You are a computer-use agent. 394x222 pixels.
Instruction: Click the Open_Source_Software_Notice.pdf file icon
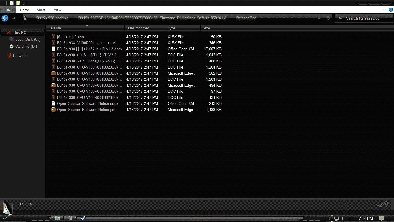[x=53, y=110]
